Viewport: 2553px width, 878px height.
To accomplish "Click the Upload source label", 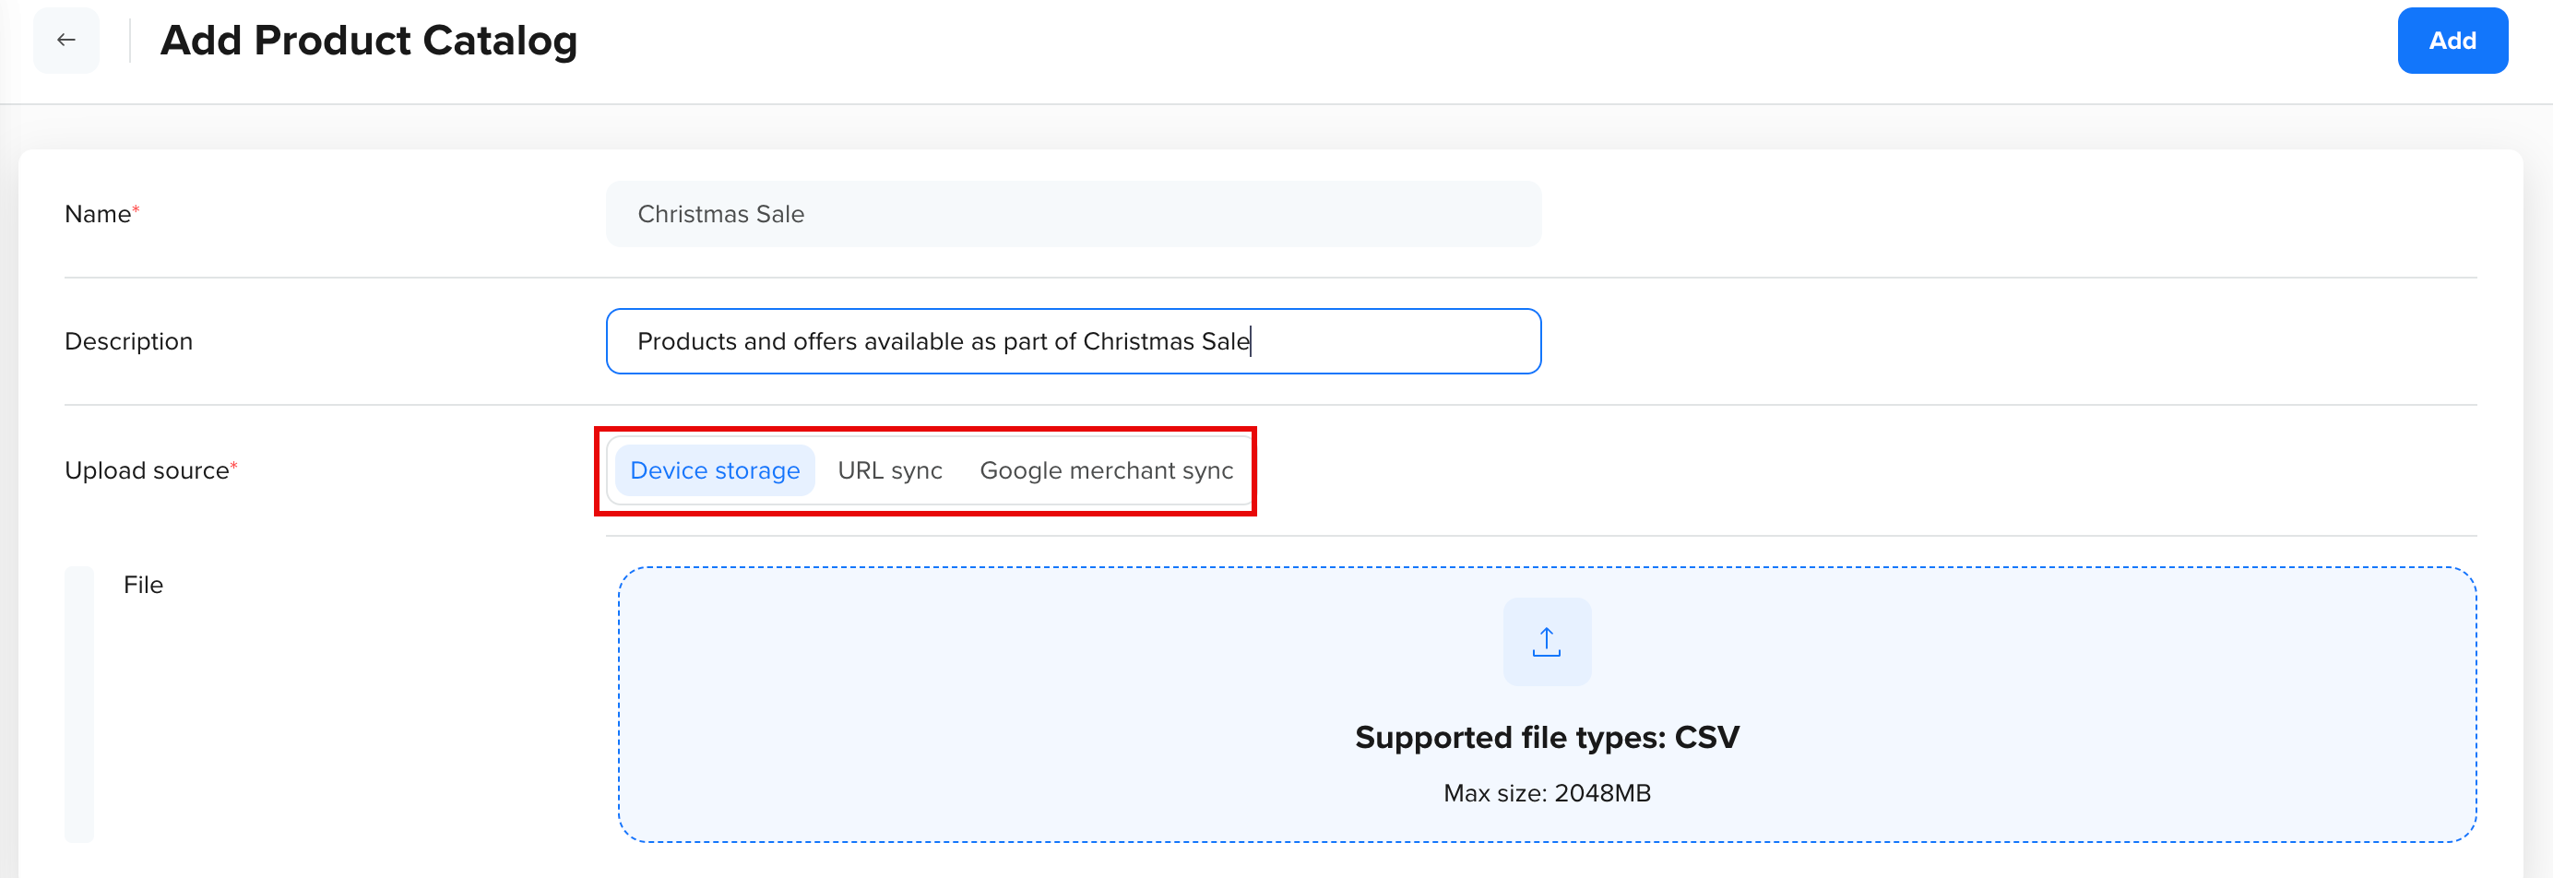I will tap(147, 470).
